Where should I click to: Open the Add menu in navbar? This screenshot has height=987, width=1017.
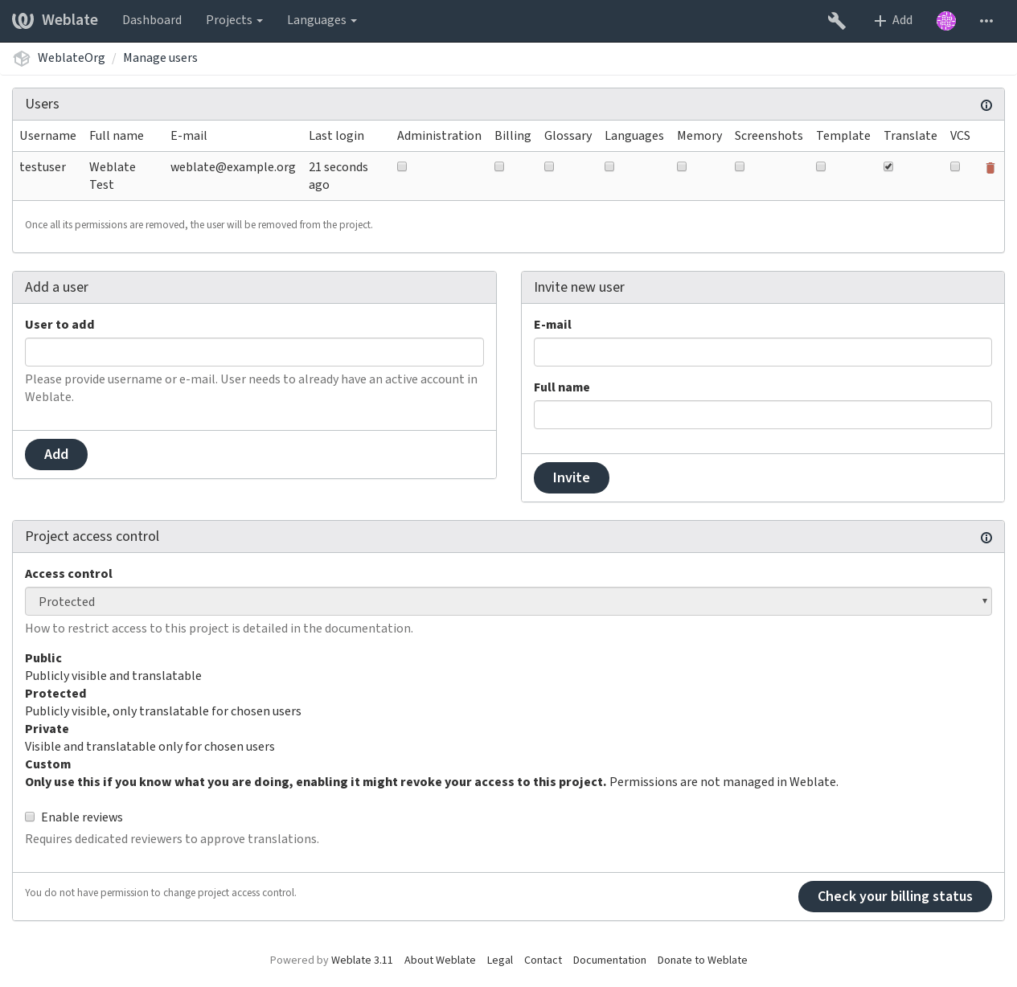coord(892,21)
